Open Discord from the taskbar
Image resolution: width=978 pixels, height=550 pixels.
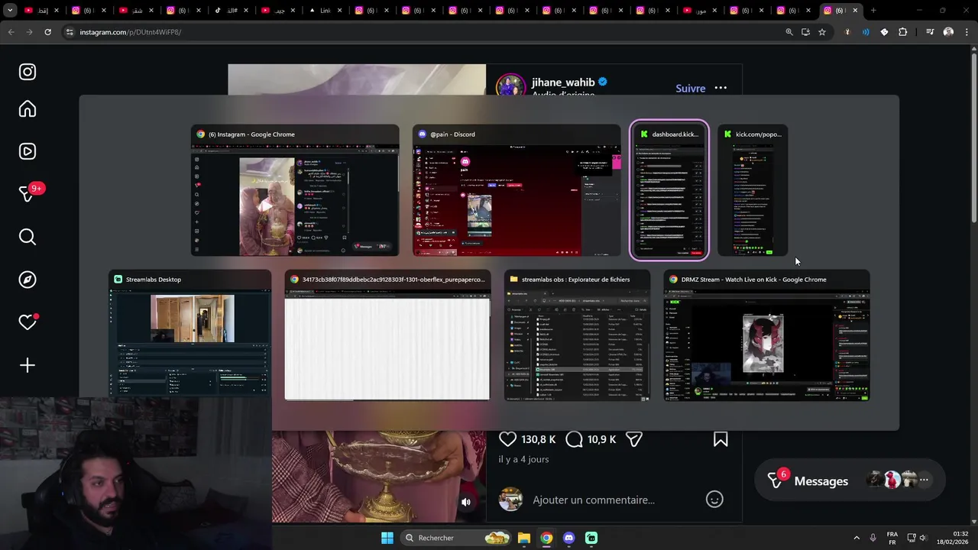[x=568, y=538]
